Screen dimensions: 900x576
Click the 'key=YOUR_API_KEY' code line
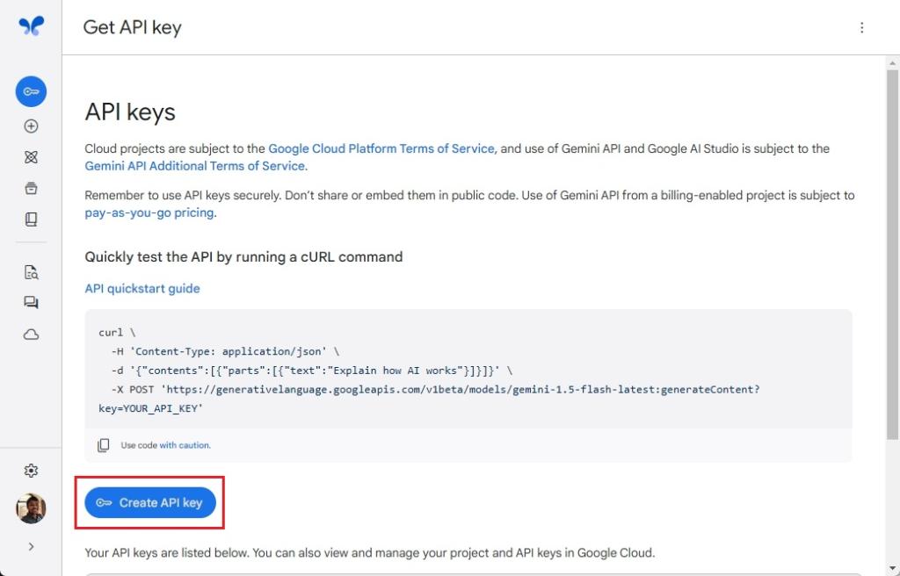pyautogui.click(x=151, y=408)
